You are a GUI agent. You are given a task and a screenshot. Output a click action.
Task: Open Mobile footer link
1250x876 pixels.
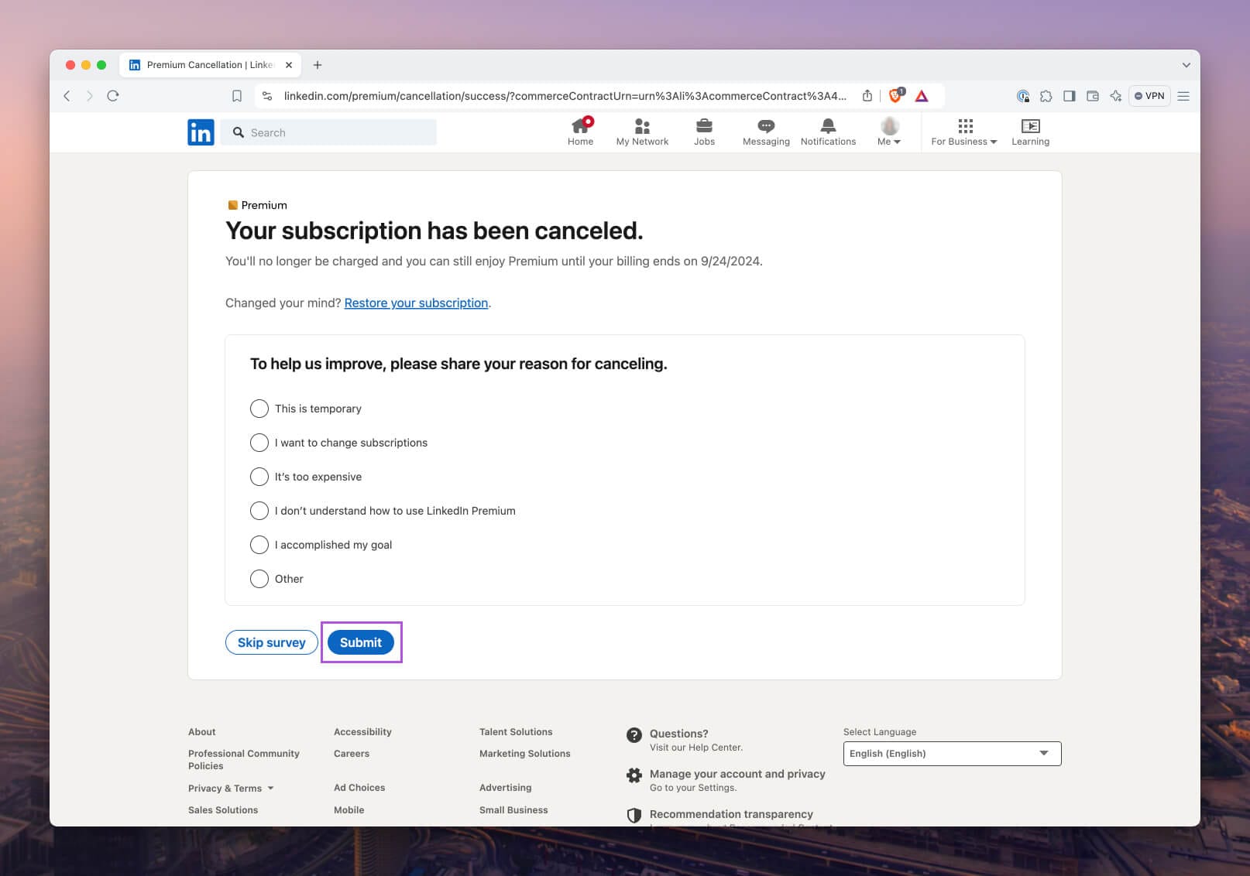click(x=349, y=810)
